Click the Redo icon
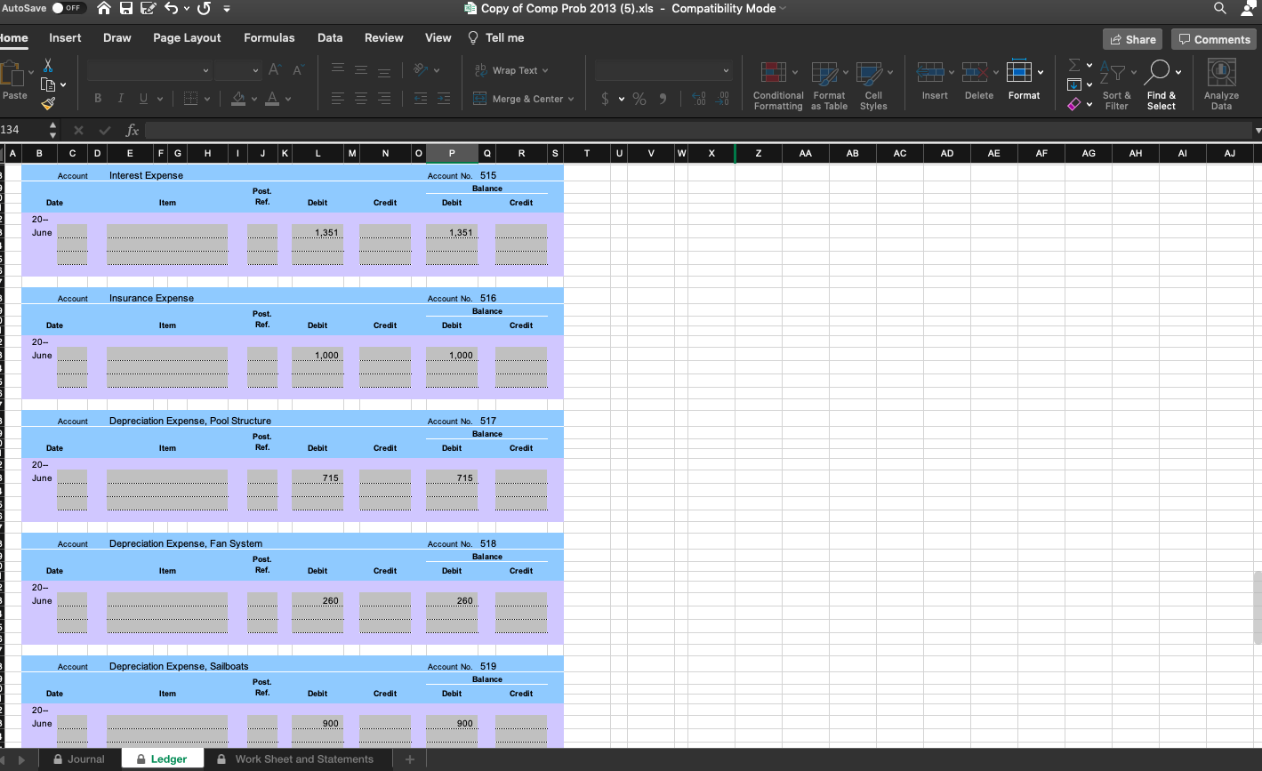 (x=203, y=9)
